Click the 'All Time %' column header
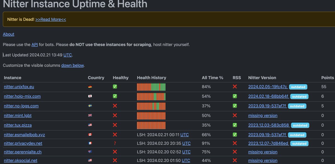Screen dimensions: 335x164 pos(212,78)
